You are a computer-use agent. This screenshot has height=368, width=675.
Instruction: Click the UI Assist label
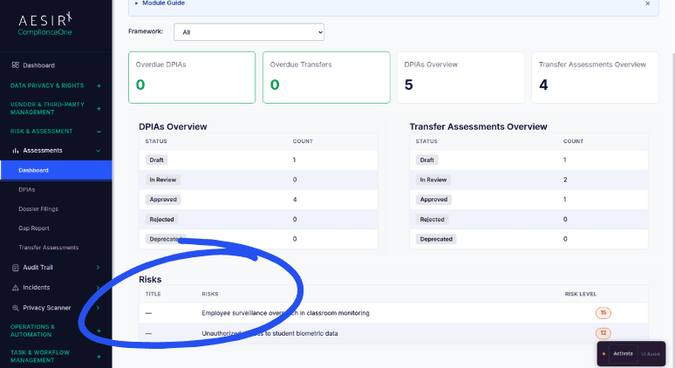651,354
